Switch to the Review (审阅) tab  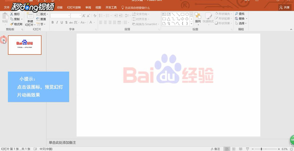[88, 8]
